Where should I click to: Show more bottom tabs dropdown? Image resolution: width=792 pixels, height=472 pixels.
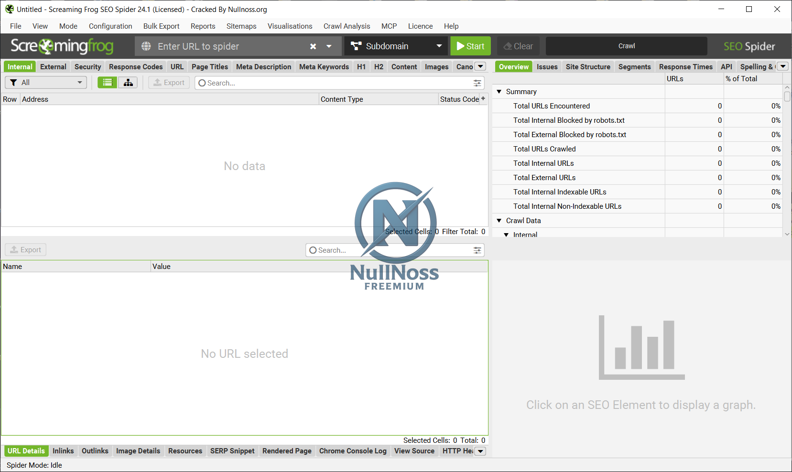coord(481,451)
